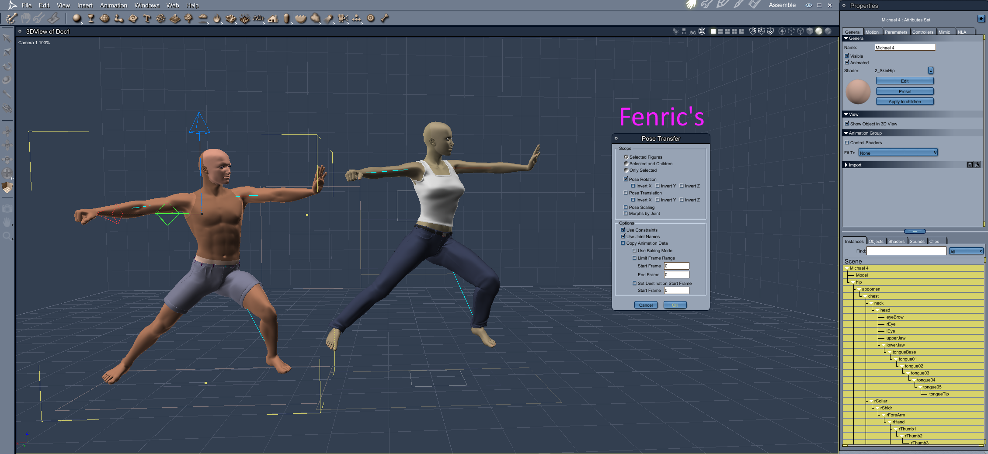Uncheck Pose Rotation checkbox

[x=626, y=179]
